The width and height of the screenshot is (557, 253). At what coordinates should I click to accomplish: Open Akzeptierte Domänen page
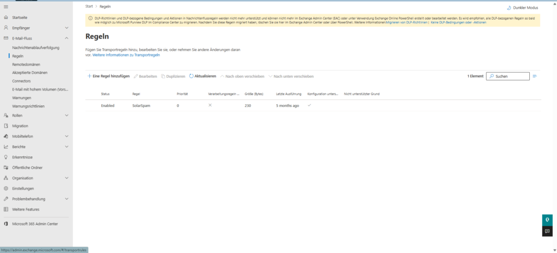(x=29, y=73)
